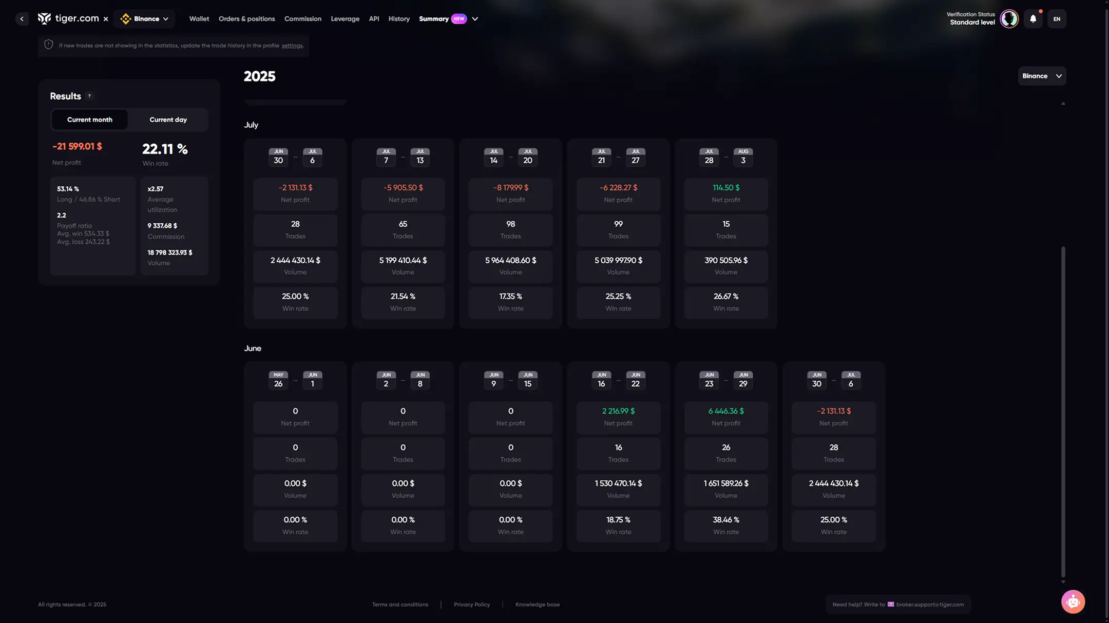Image resolution: width=1109 pixels, height=623 pixels.
Task: Select the Current month toggle
Action: click(x=89, y=120)
